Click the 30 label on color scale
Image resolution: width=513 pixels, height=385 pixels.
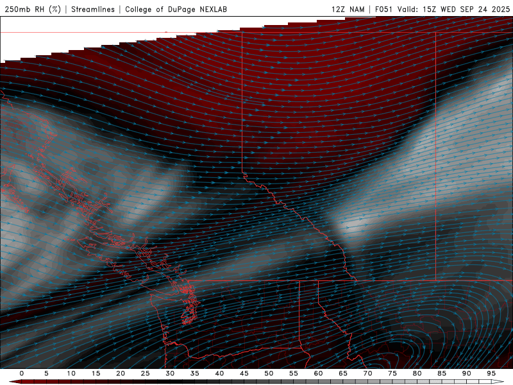click(x=170, y=373)
